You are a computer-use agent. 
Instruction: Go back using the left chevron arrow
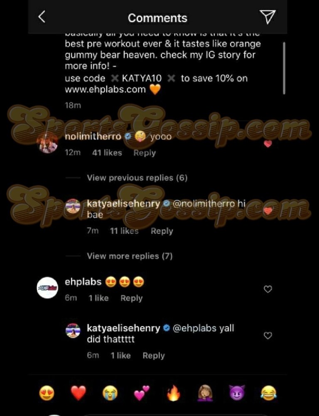(42, 17)
